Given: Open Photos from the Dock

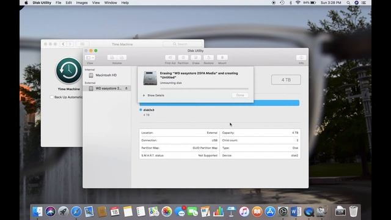Looking at the screenshot, I should [167, 211].
